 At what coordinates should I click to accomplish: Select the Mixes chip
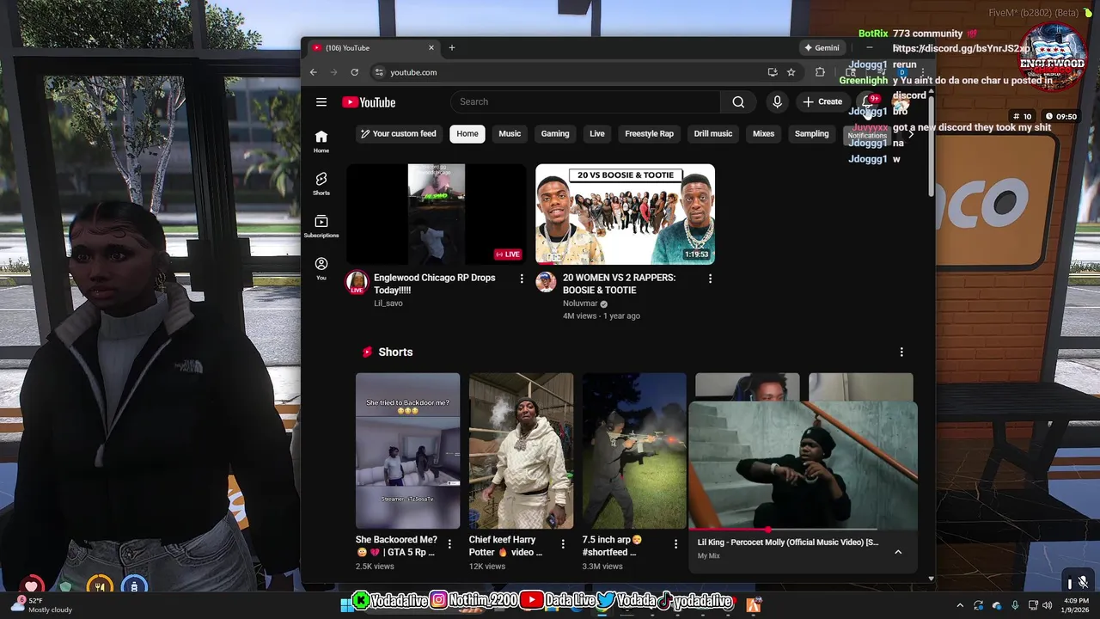tap(763, 134)
